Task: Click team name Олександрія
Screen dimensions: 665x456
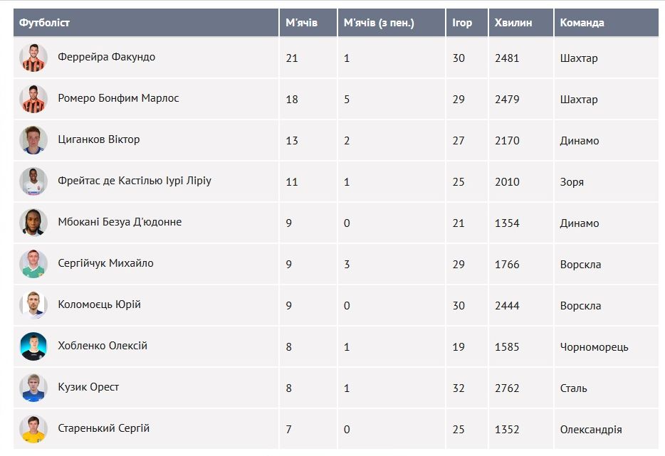Action: (x=591, y=430)
